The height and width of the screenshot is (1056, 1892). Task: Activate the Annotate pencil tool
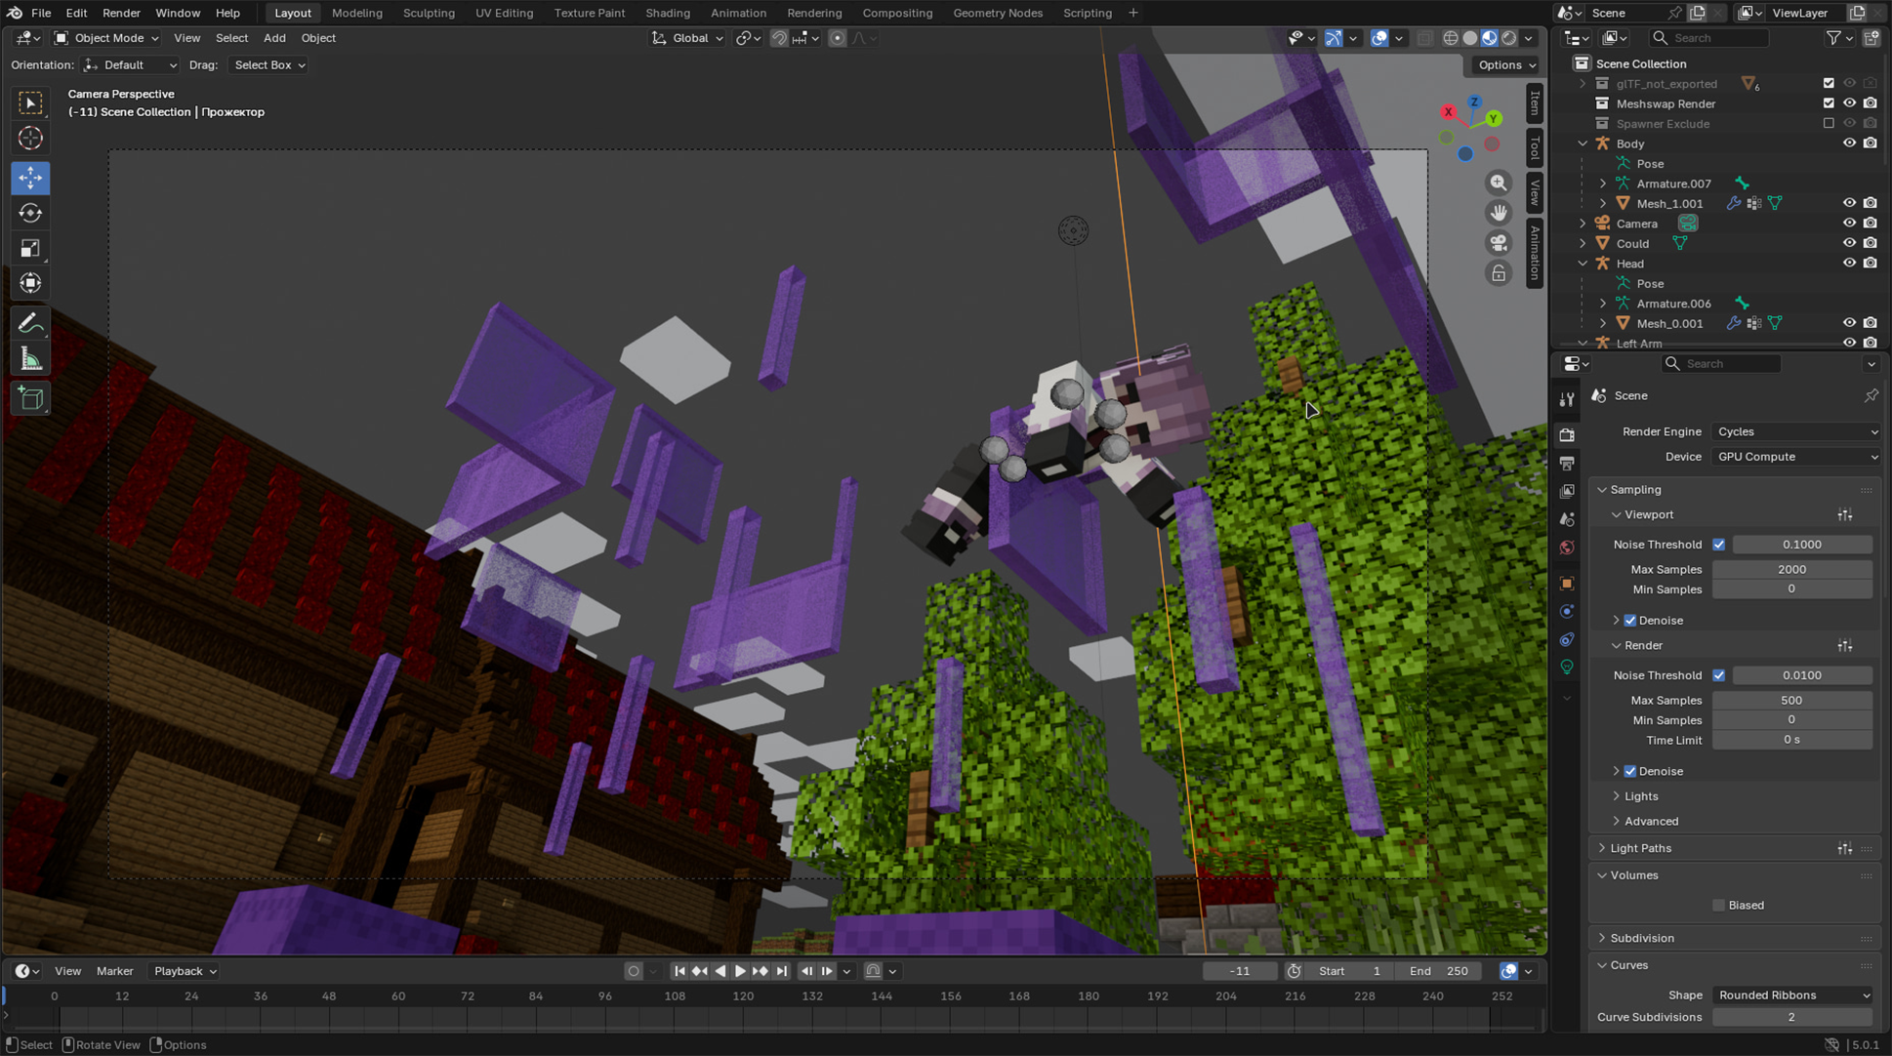30,323
